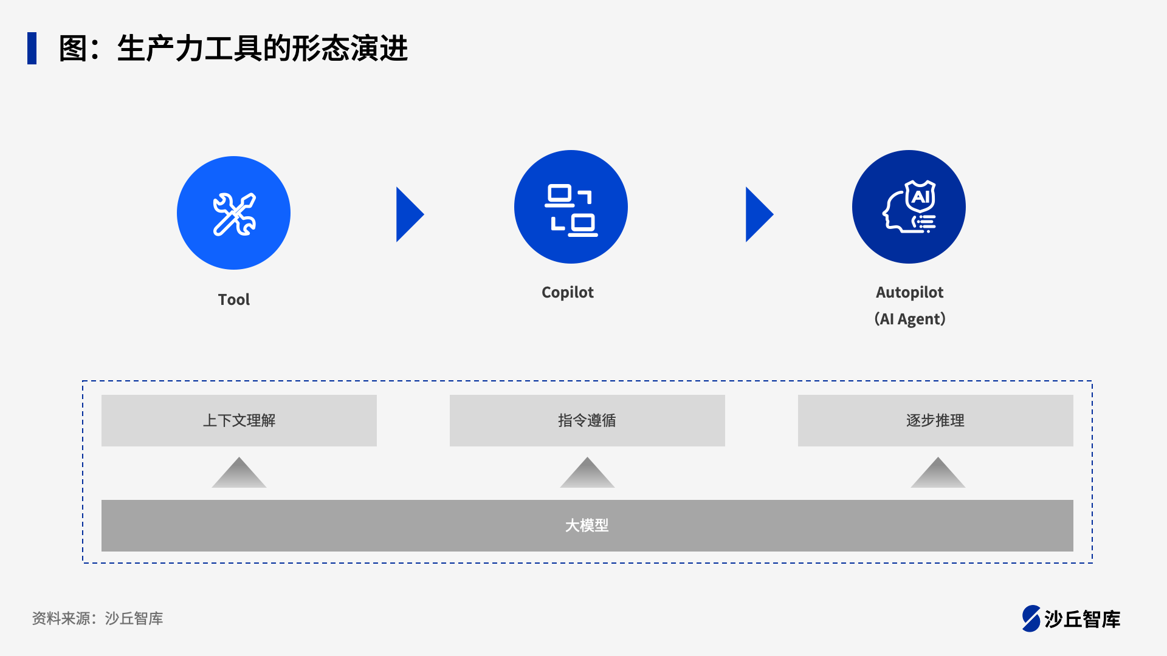Click the 大模型 base bar
Screen dimensions: 1167x656
(587, 525)
